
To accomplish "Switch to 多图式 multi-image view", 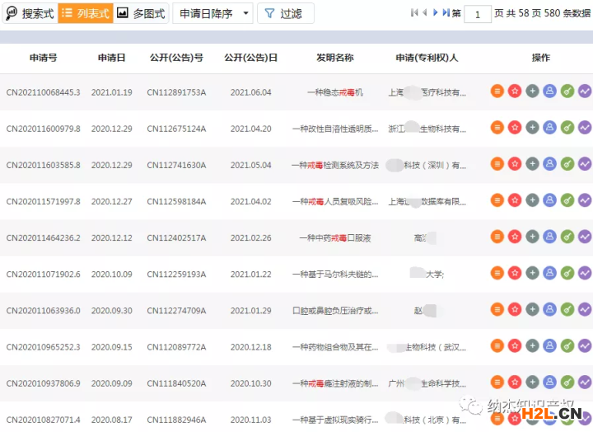I will click(141, 13).
